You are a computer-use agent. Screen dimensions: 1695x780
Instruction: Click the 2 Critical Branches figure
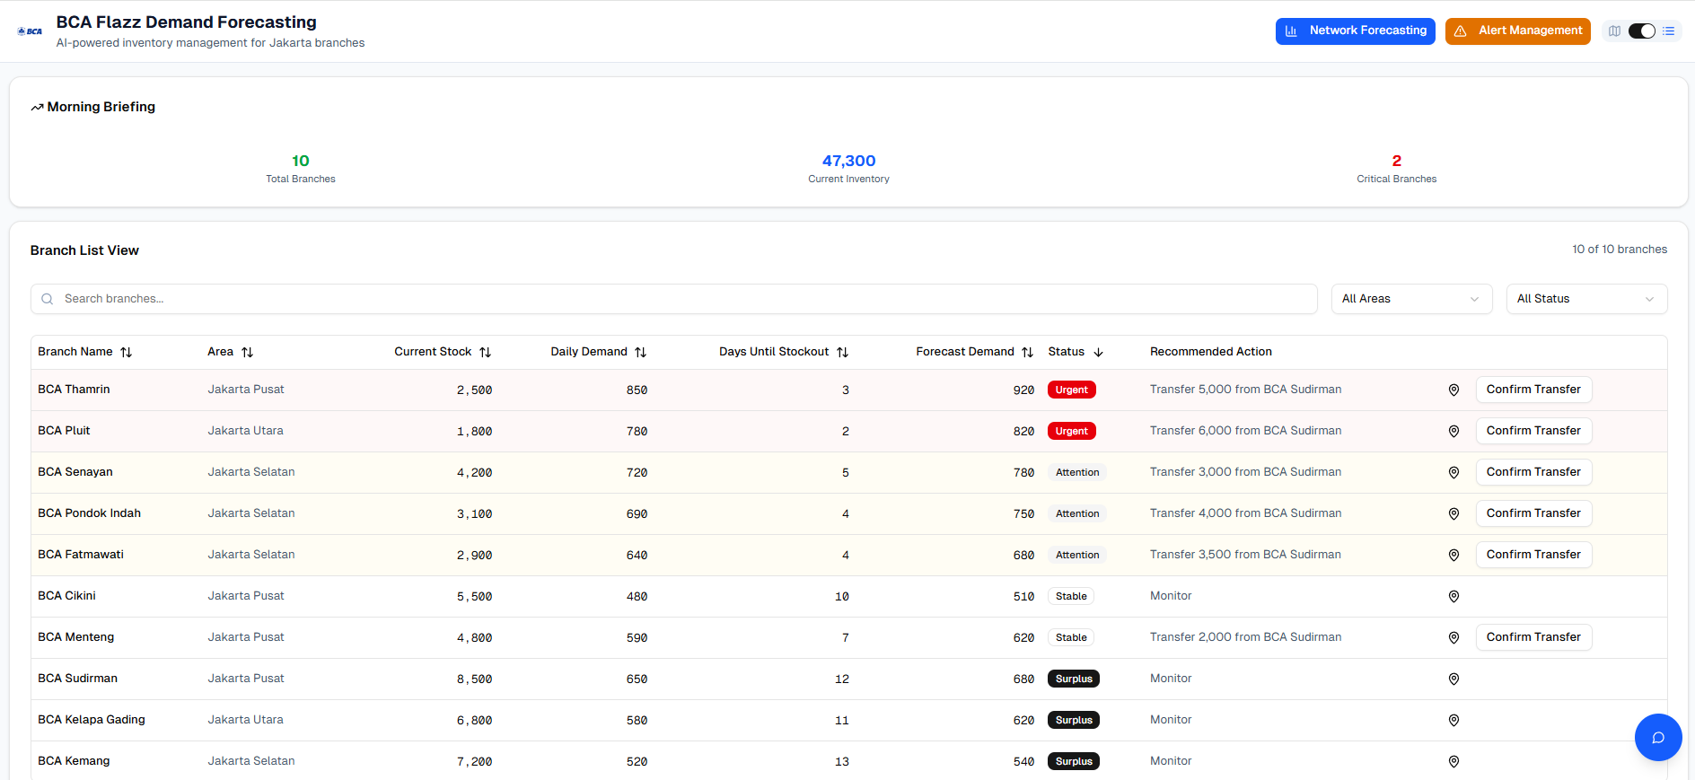click(x=1396, y=161)
